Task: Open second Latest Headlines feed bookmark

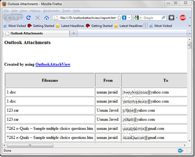Action: point(128,26)
